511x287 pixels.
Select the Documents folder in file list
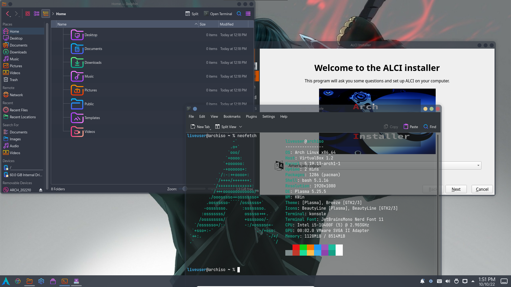pos(86,49)
